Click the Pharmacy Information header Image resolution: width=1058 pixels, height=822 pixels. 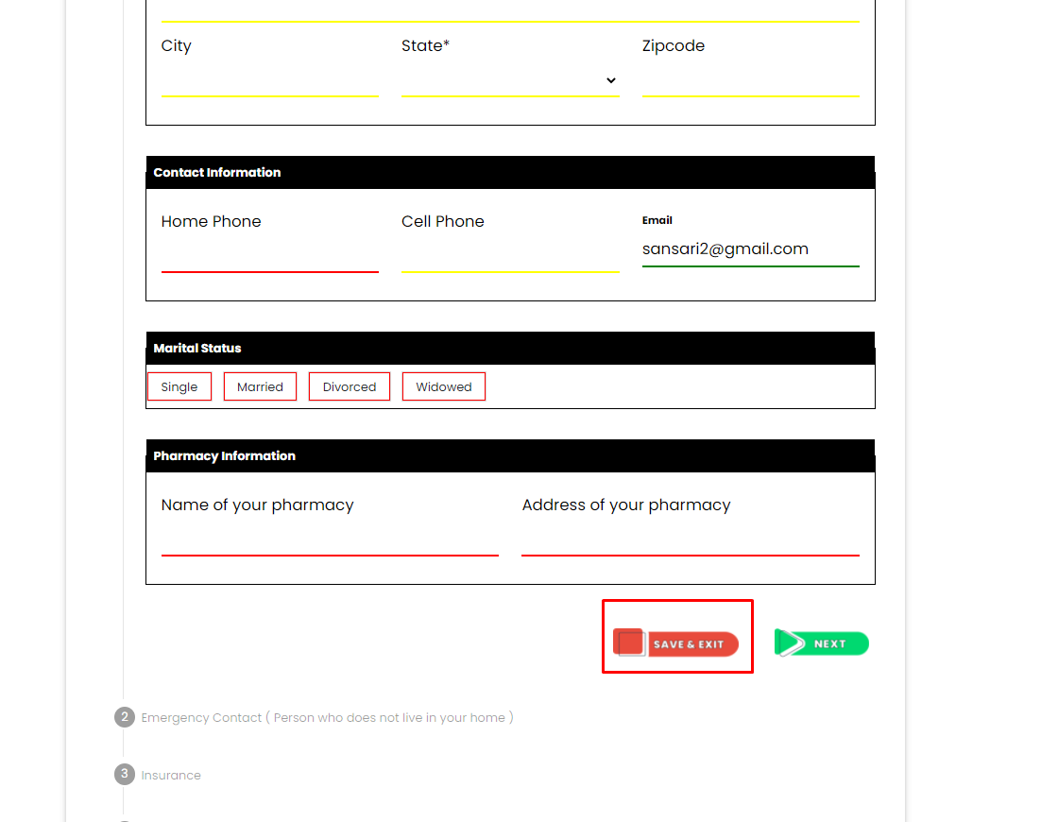click(x=510, y=456)
